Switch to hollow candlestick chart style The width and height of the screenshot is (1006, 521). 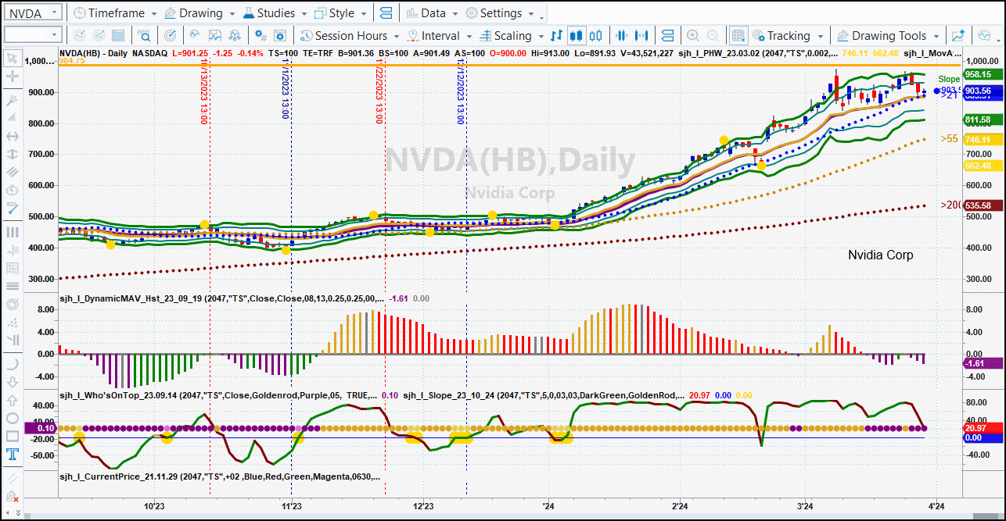point(597,36)
